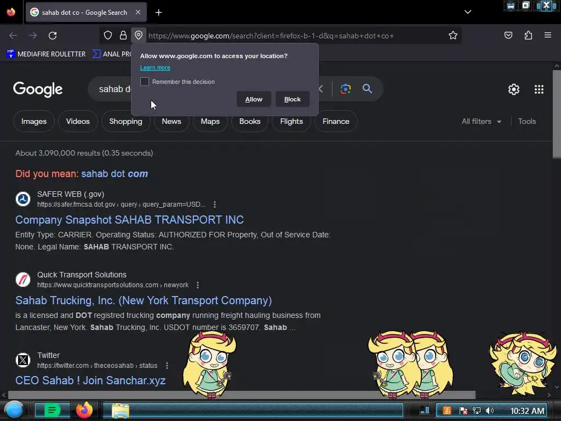Open options for SAFER WEB result

tap(215, 204)
